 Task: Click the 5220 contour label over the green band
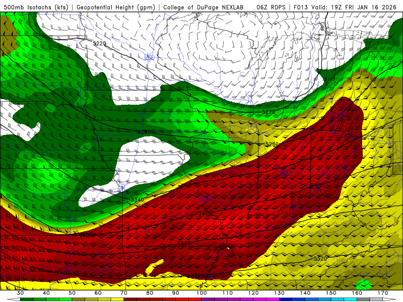click(268, 112)
